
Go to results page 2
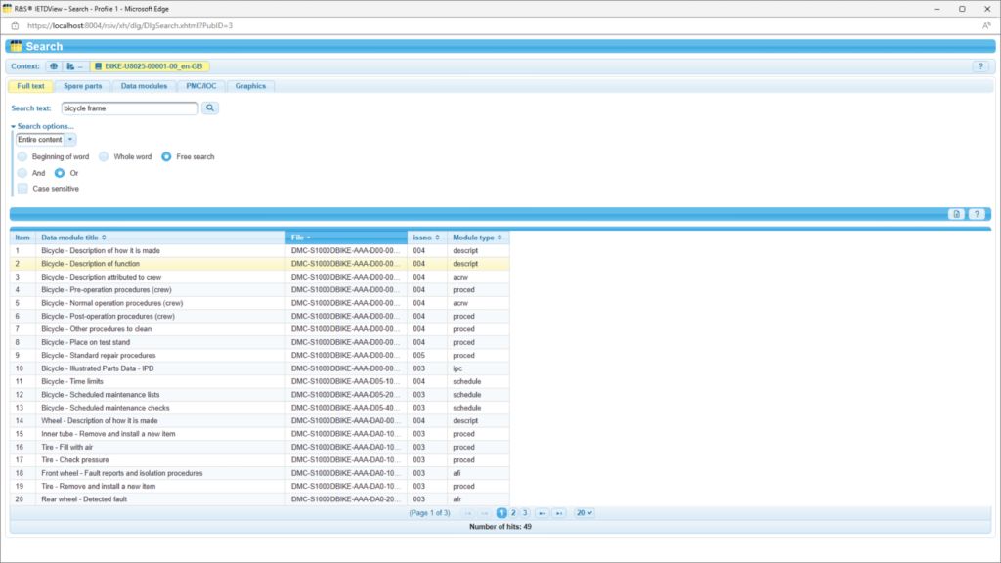pyautogui.click(x=511, y=512)
